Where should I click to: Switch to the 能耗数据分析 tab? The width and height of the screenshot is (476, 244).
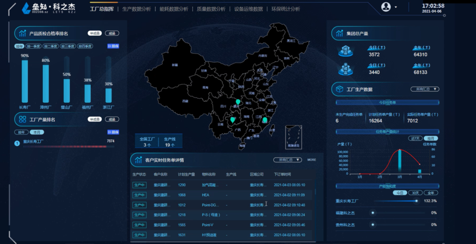173,9
